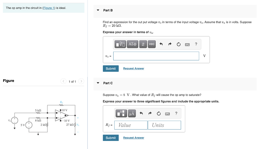This screenshot has height=149, width=266.
Task: Collapse the Part C section
Action: [98, 83]
